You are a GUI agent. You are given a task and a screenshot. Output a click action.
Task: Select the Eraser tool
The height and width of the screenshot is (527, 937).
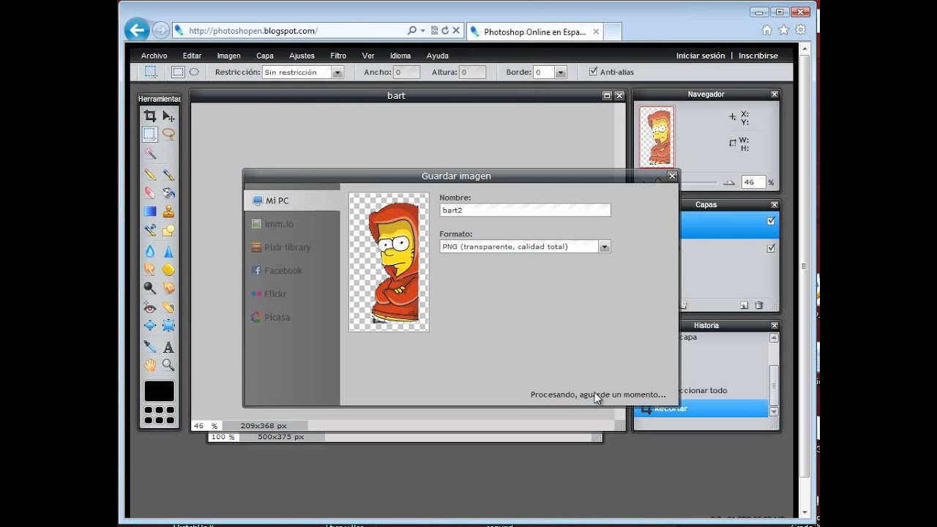[150, 193]
